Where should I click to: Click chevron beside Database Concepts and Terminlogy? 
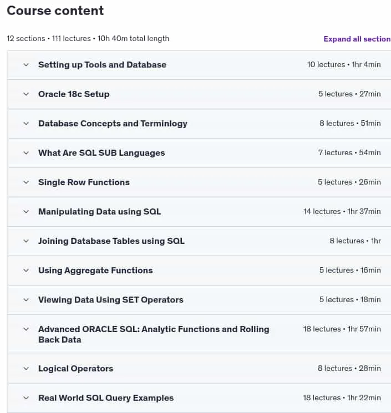[x=26, y=124]
